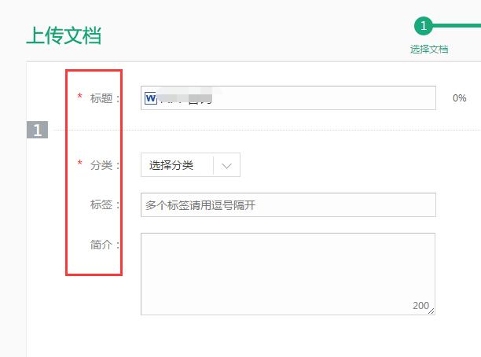
Task: Click the 200 character counter
Action: (x=420, y=305)
